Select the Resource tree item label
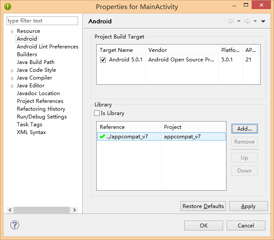The image size is (274, 240). (x=28, y=31)
